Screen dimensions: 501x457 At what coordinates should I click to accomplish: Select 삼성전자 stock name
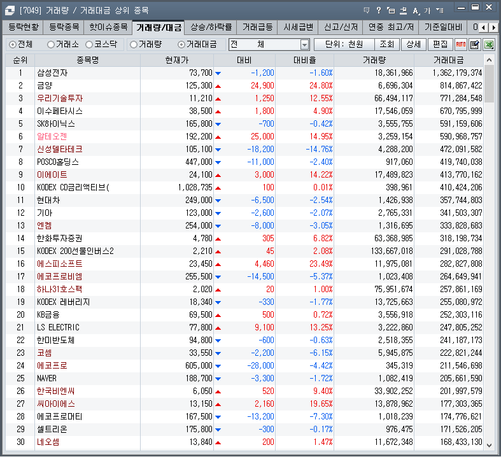coord(52,73)
